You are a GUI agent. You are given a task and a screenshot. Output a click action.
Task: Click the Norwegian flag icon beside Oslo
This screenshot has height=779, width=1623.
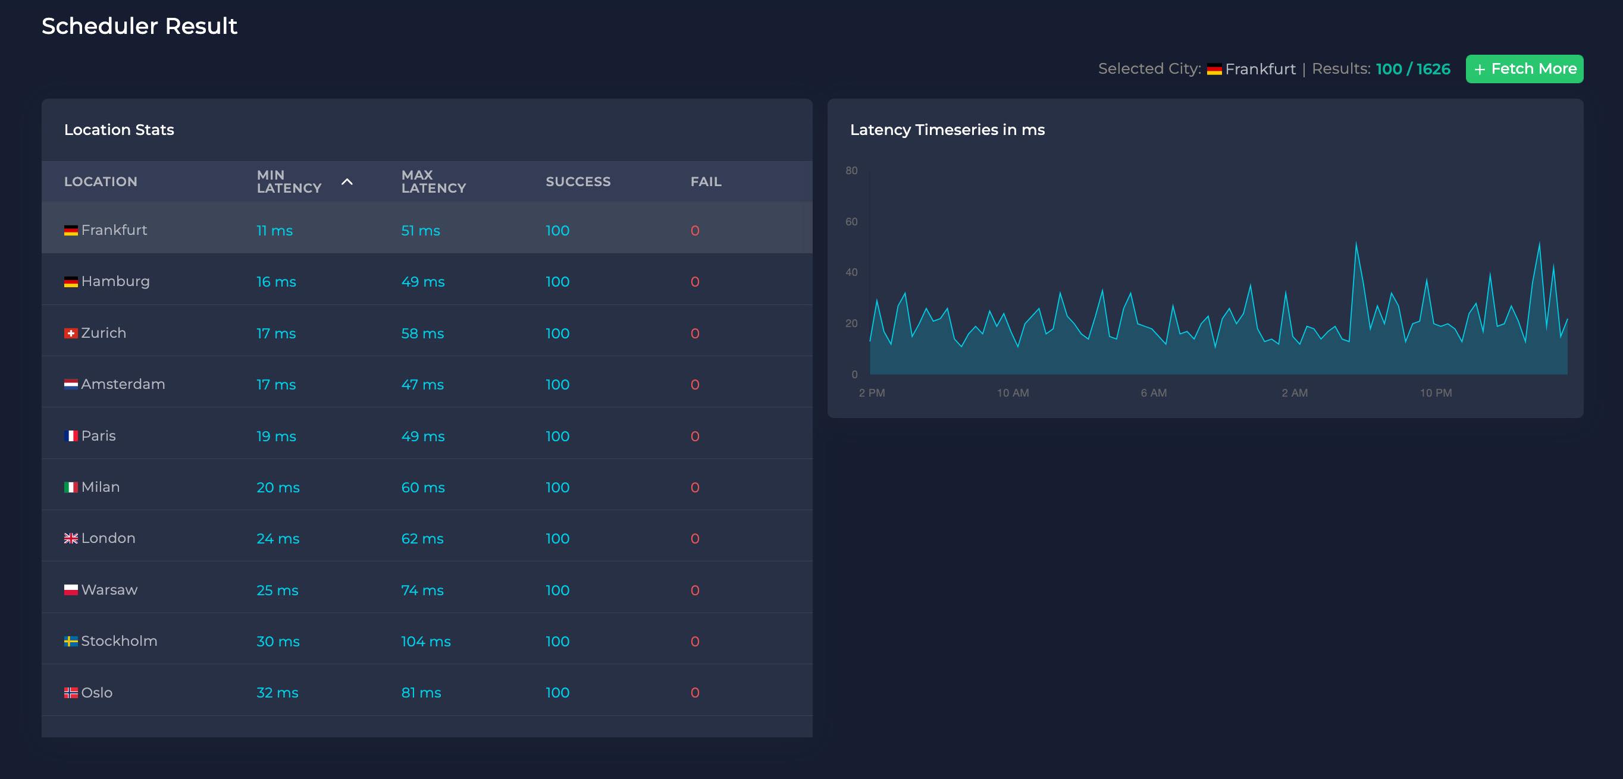tap(71, 692)
